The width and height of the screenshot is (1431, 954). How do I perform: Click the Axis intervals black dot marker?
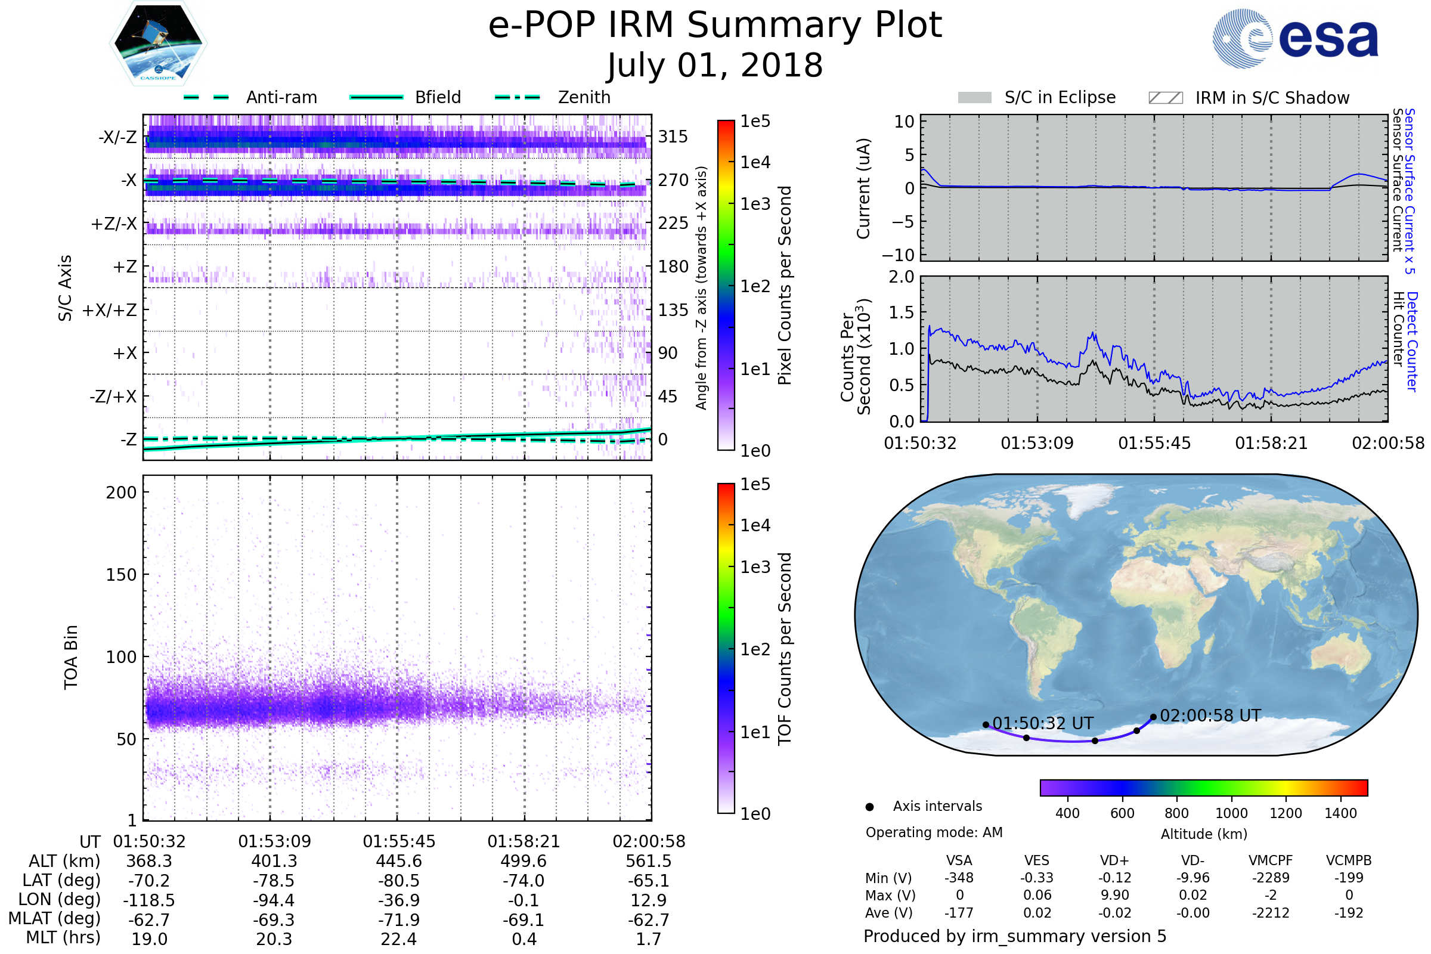(869, 807)
